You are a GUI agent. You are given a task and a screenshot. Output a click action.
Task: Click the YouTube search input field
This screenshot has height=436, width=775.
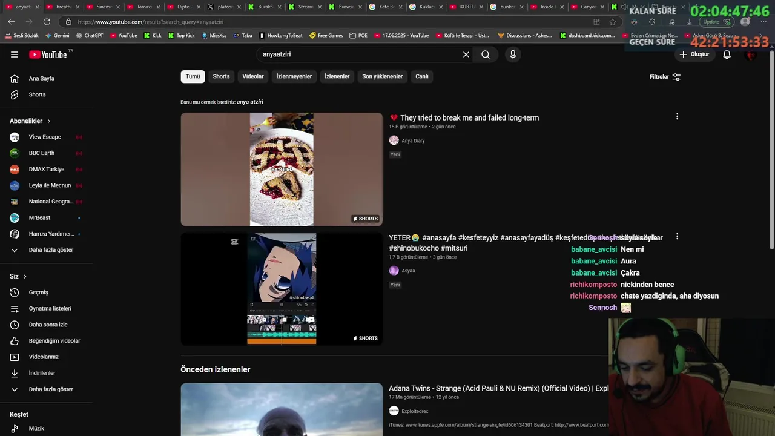coord(360,54)
